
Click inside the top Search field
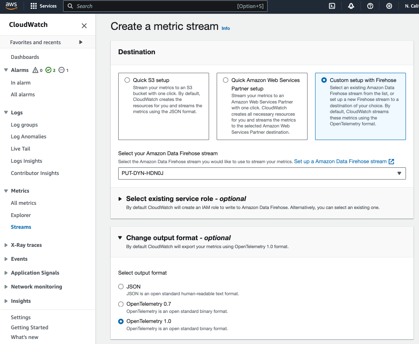[165, 6]
